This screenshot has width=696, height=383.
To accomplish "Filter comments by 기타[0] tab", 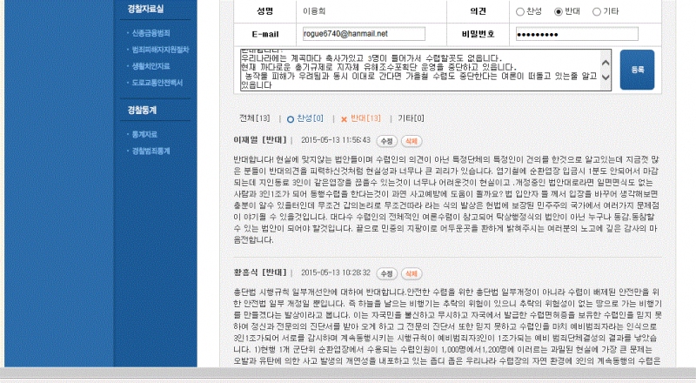I will pyautogui.click(x=411, y=118).
